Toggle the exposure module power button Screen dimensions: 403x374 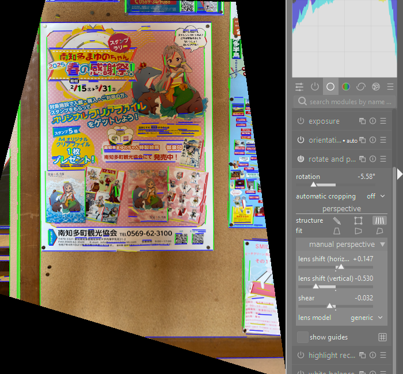301,121
